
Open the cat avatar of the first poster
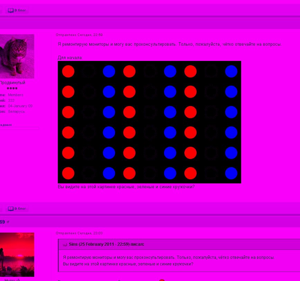tap(17, 56)
